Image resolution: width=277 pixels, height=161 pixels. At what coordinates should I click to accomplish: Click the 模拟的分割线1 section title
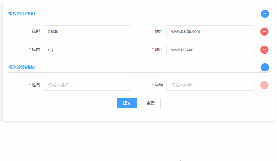22,13
